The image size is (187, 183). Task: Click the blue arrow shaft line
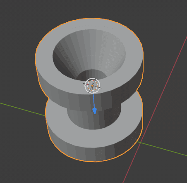click(x=93, y=101)
